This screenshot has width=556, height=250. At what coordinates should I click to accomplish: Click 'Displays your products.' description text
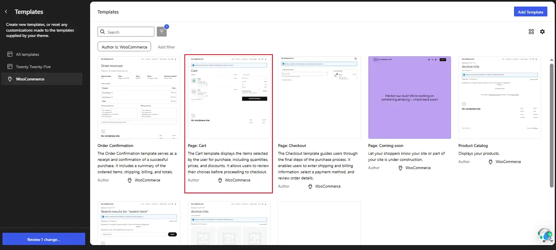(479, 154)
